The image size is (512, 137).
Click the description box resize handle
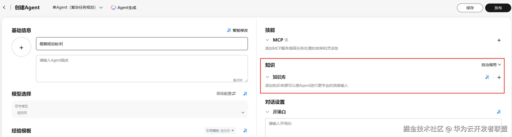(x=246, y=81)
